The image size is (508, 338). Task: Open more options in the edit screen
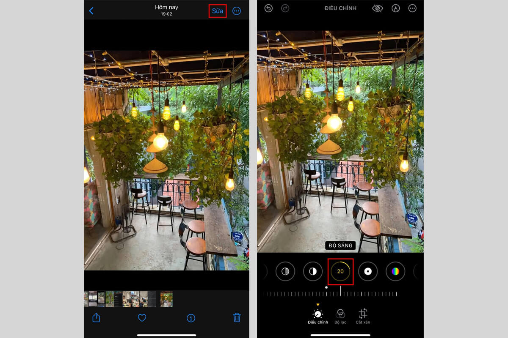coord(412,8)
